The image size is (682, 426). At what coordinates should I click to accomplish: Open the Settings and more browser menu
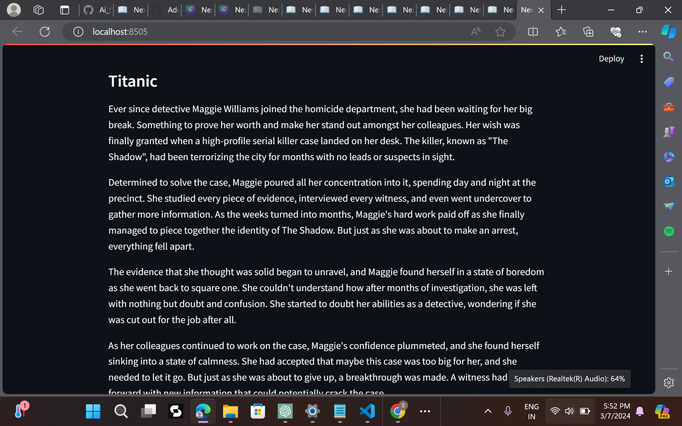pos(643,32)
